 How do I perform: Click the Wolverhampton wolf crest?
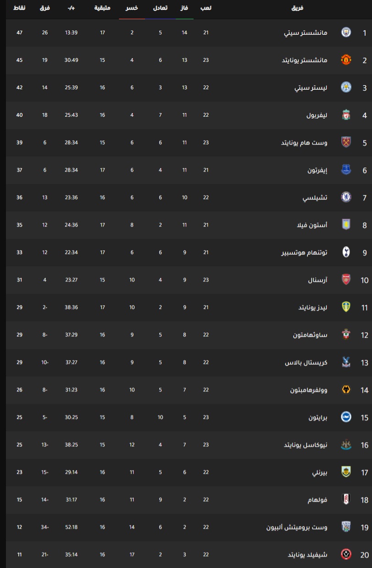point(346,389)
